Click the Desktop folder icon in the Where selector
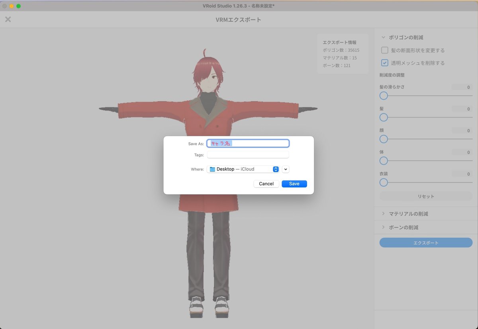 (212, 169)
